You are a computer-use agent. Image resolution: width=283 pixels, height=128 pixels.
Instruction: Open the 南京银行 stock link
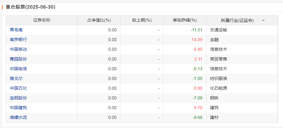(18, 40)
